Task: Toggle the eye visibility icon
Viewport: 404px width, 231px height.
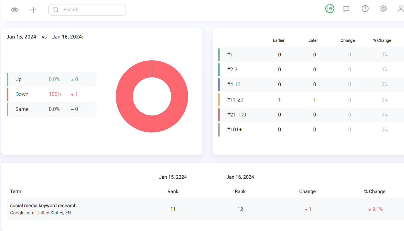Action: [15, 10]
